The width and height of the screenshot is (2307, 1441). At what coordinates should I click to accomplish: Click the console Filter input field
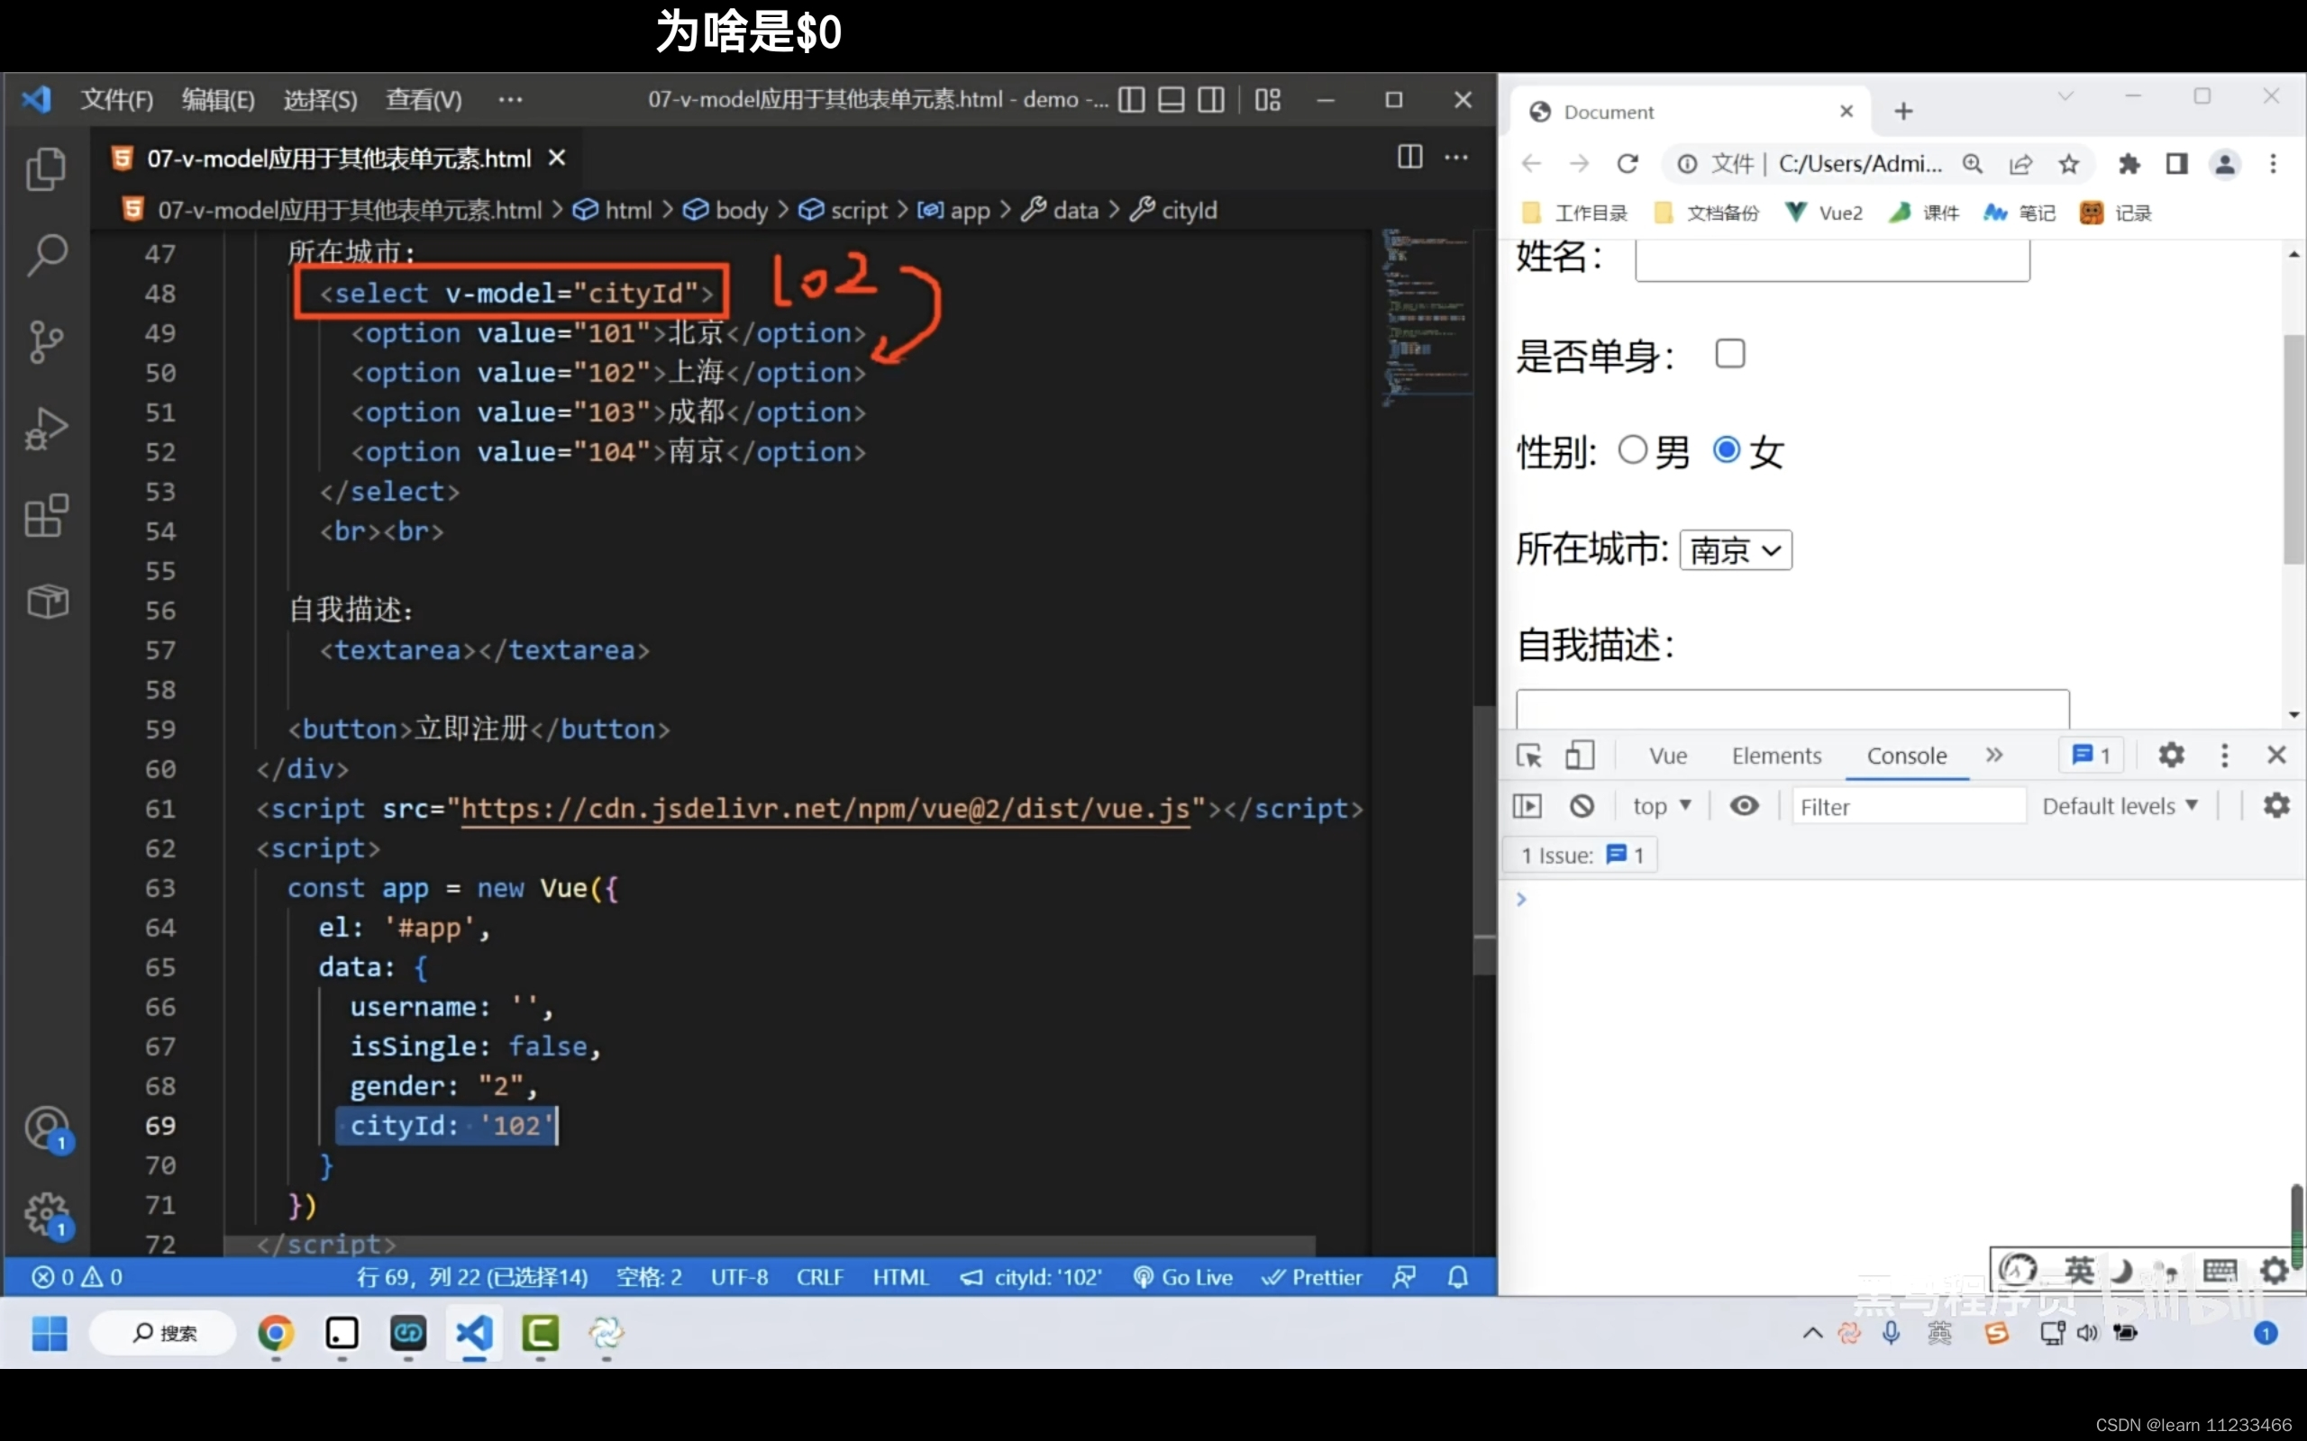1907,806
